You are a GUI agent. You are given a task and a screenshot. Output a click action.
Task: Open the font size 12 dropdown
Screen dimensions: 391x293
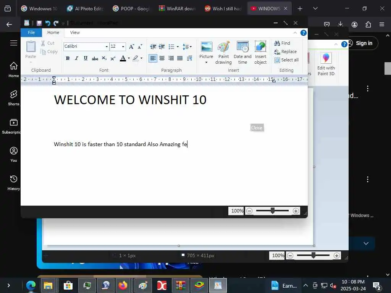123,47
